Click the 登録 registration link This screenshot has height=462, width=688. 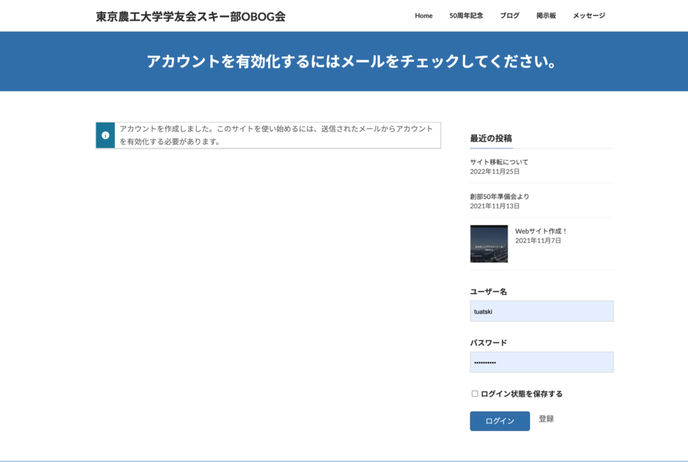546,419
